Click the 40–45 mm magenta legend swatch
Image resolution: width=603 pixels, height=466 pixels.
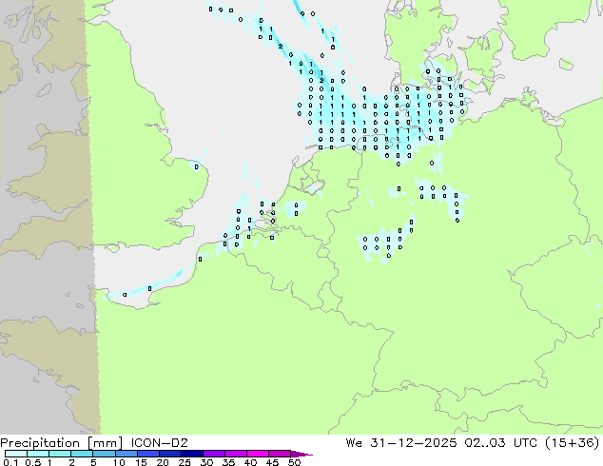point(258,454)
